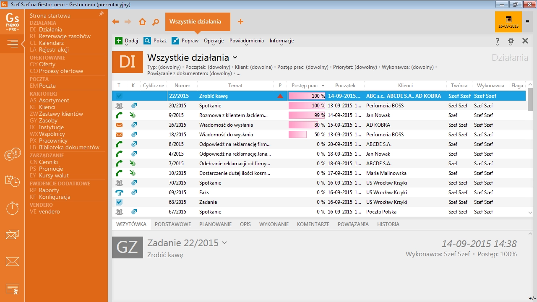Switch to the WYKONANIE tab
537x302 pixels.
[274, 224]
